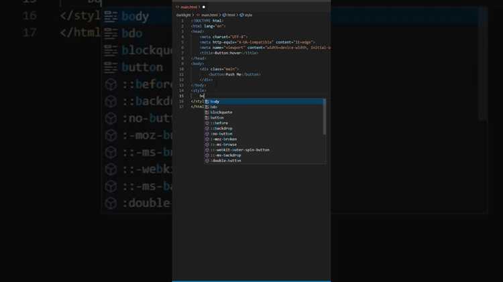Viewport: 503px width, 282px height.
Task: Choose the ::-ms-browse suggestion
Action: 265,145
